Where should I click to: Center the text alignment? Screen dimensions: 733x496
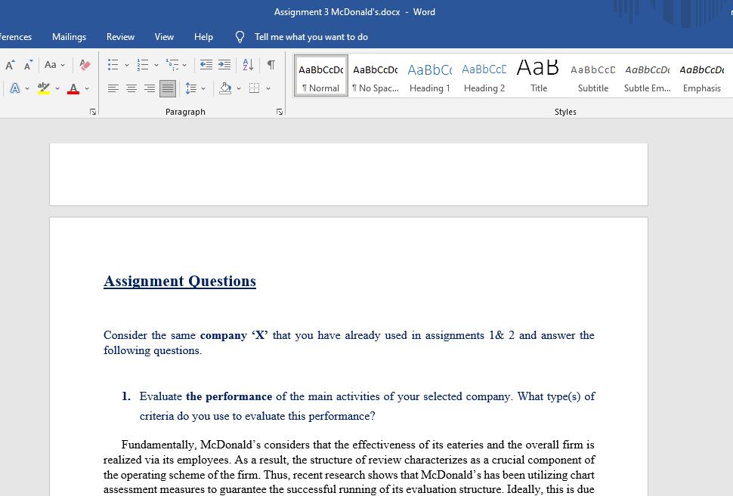click(x=131, y=88)
